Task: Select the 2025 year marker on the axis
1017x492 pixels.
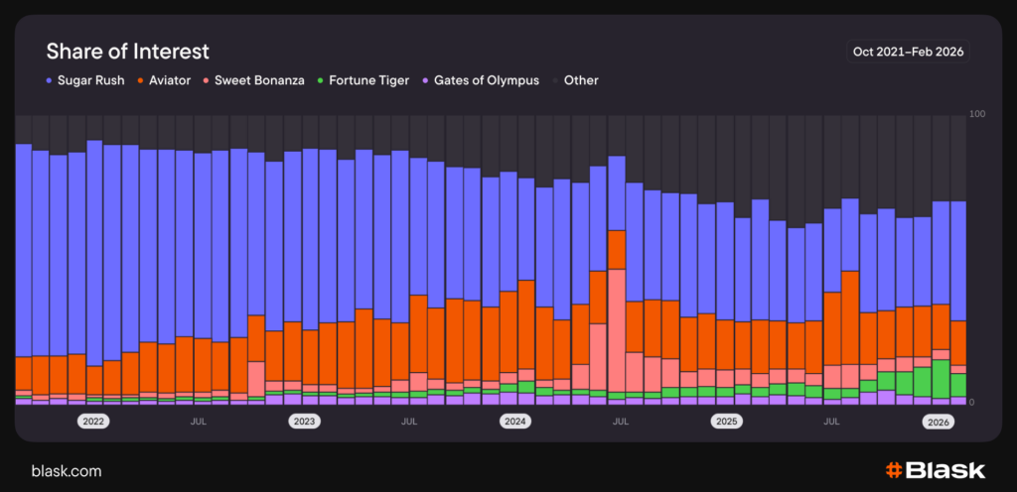Action: point(726,422)
